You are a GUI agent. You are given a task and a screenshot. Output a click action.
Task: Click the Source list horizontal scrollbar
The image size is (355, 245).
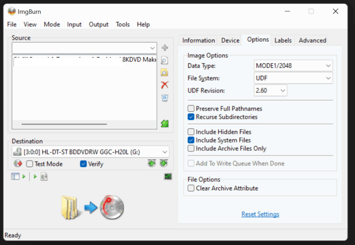64,124
